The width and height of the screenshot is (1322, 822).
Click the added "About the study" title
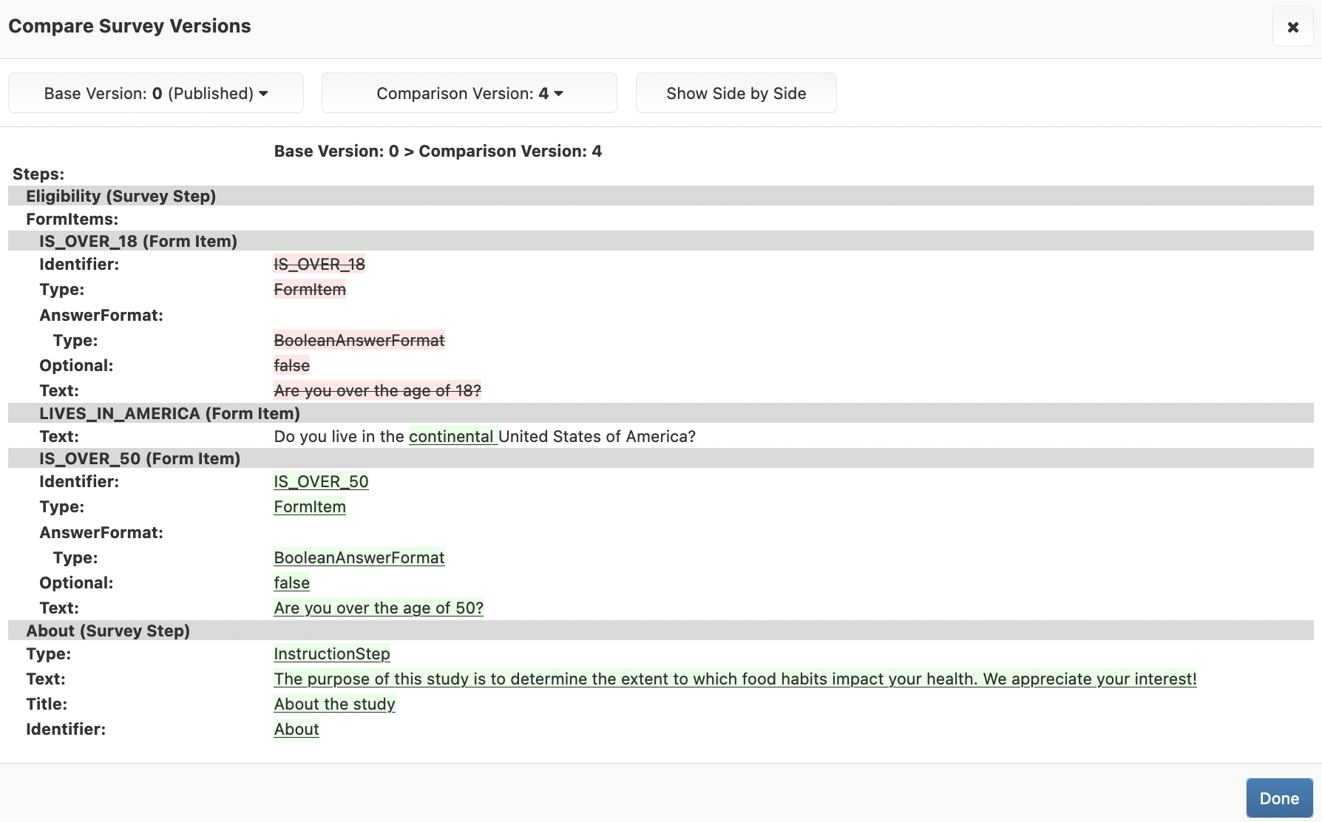pyautogui.click(x=334, y=704)
